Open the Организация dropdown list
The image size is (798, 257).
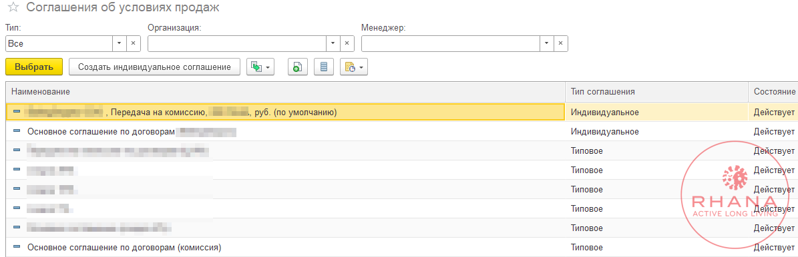(333, 44)
